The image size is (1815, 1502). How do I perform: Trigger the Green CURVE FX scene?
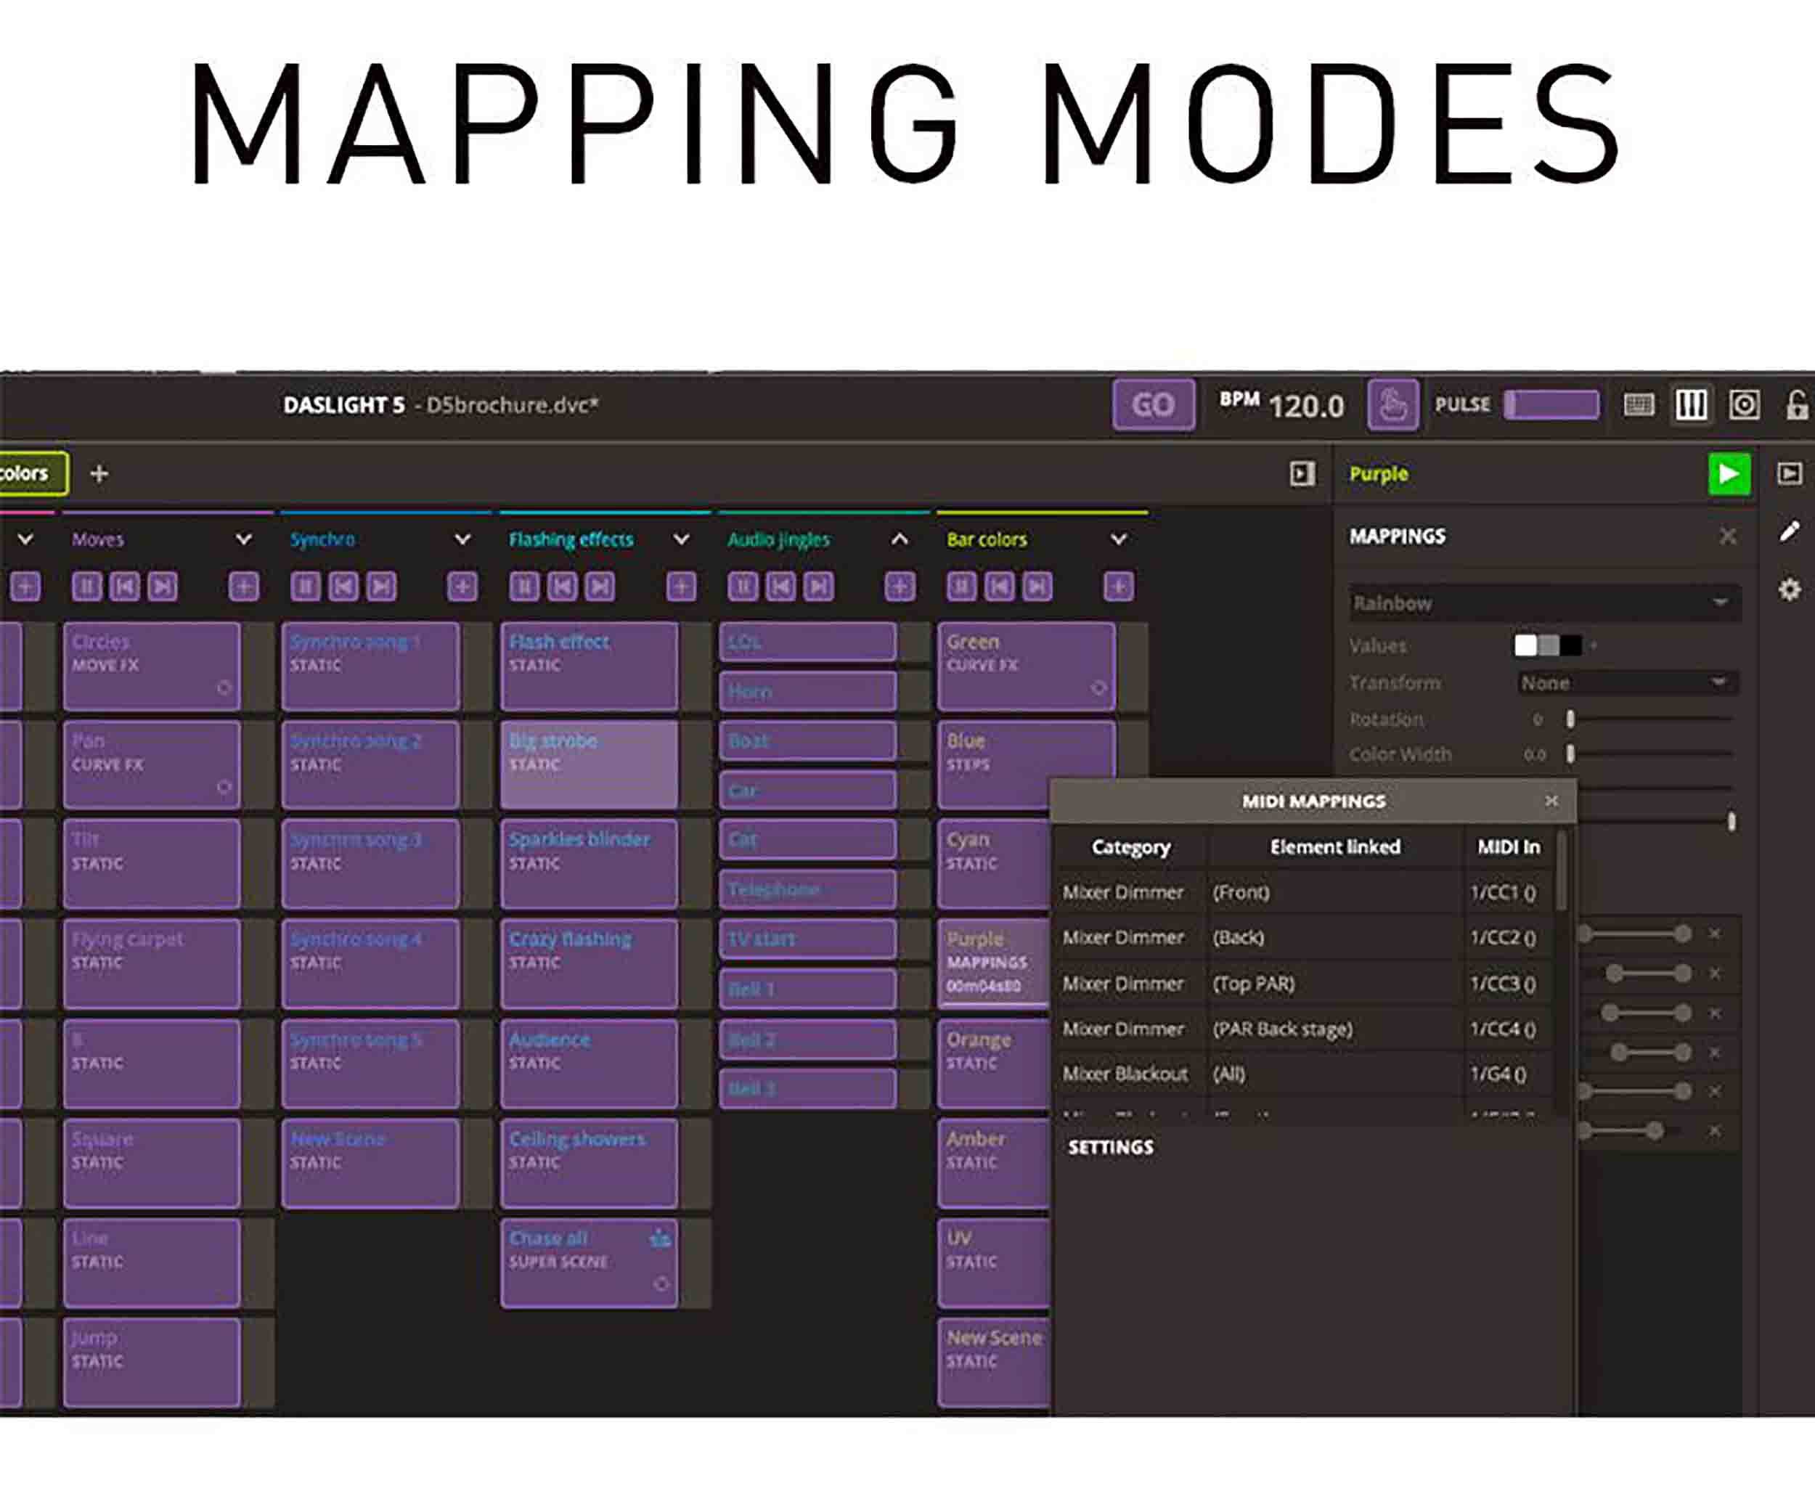1027,666
